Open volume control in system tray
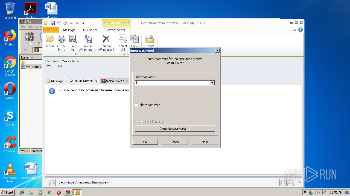This screenshot has height=196, width=350. pos(317,192)
